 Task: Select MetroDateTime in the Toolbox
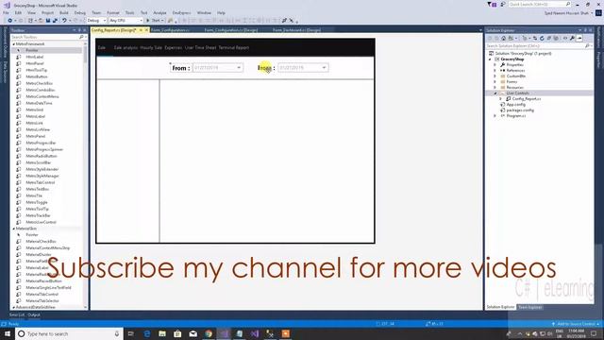coord(39,103)
